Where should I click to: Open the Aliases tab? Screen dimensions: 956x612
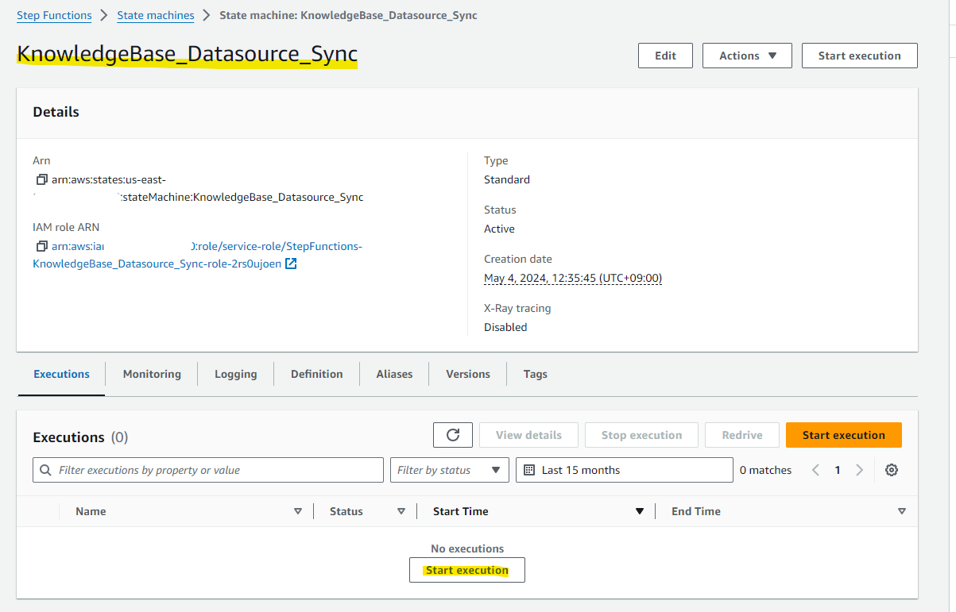tap(395, 374)
